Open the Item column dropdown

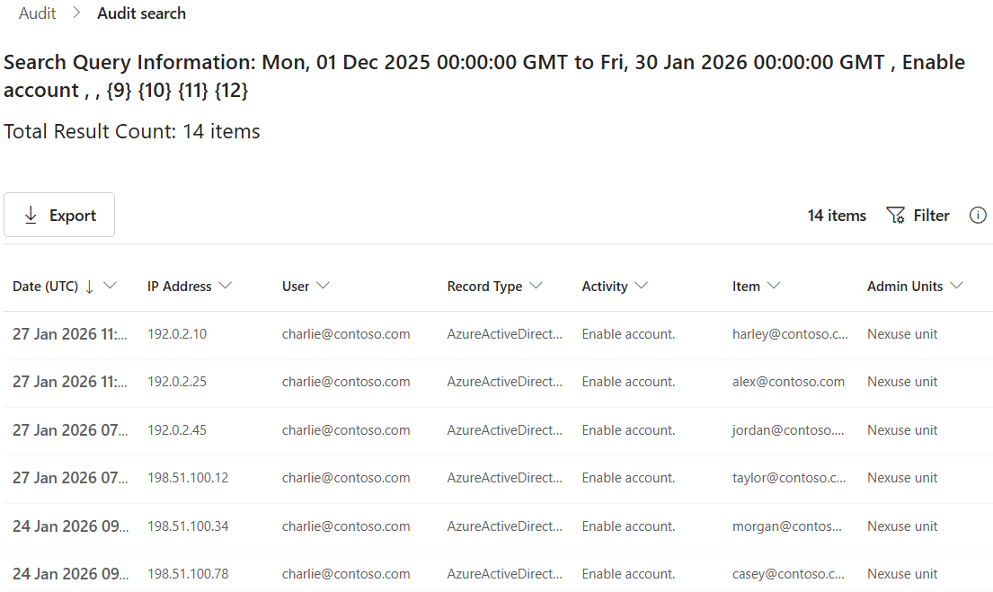[x=774, y=286]
